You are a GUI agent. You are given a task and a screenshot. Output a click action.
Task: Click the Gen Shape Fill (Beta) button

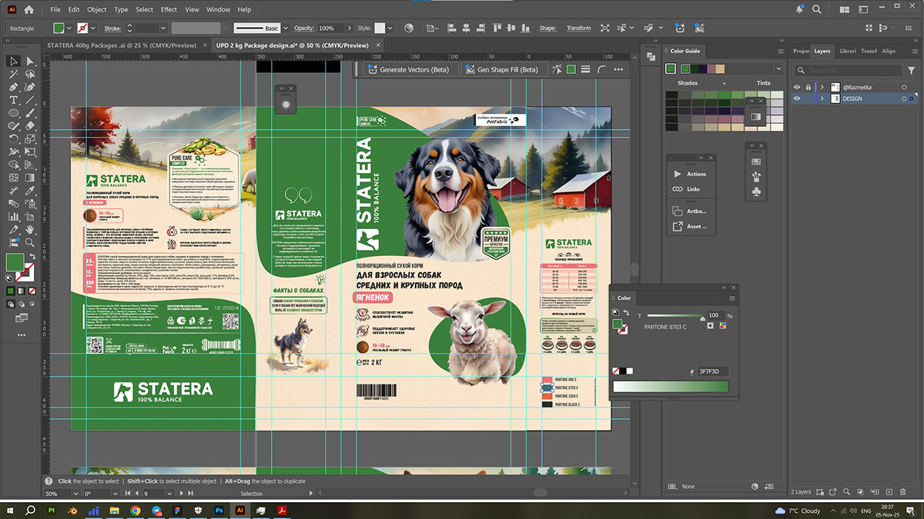500,69
